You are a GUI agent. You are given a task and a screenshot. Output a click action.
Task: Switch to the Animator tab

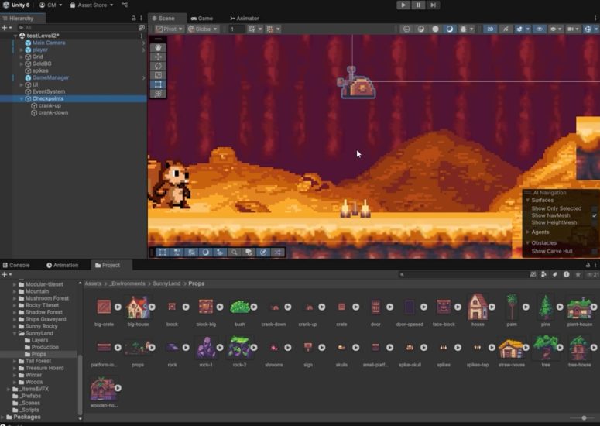244,19
